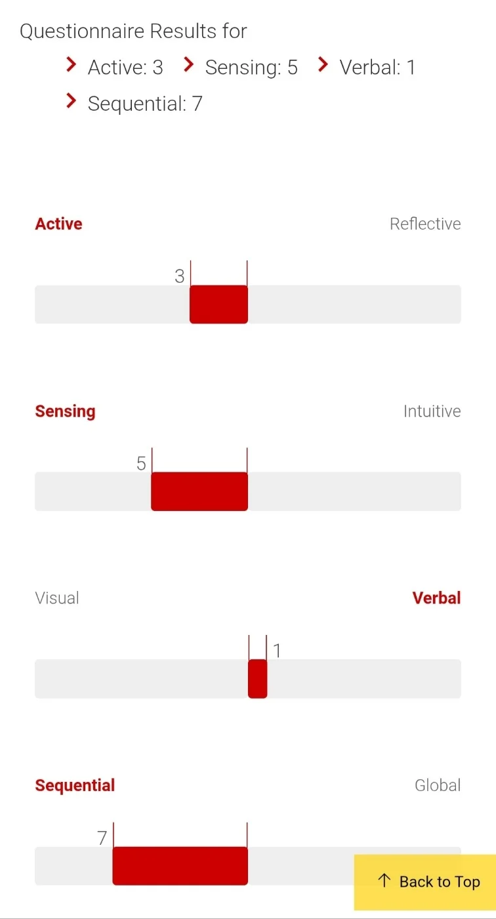Select the bold Active label
Screen dimensions: 496x919
(58, 224)
